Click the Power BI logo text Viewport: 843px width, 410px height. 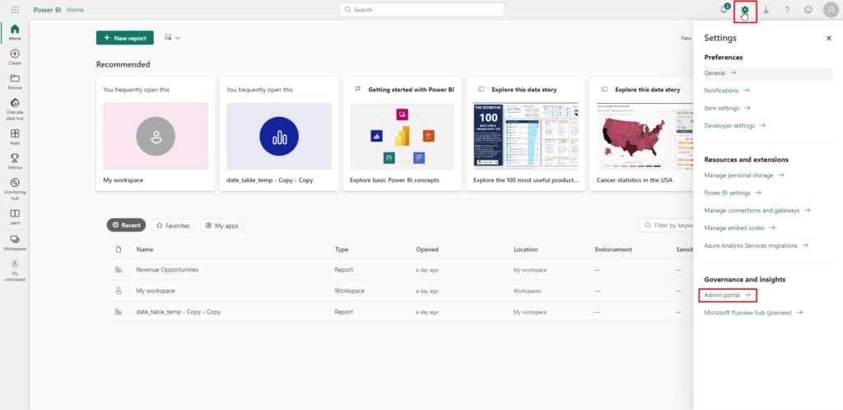pos(47,10)
